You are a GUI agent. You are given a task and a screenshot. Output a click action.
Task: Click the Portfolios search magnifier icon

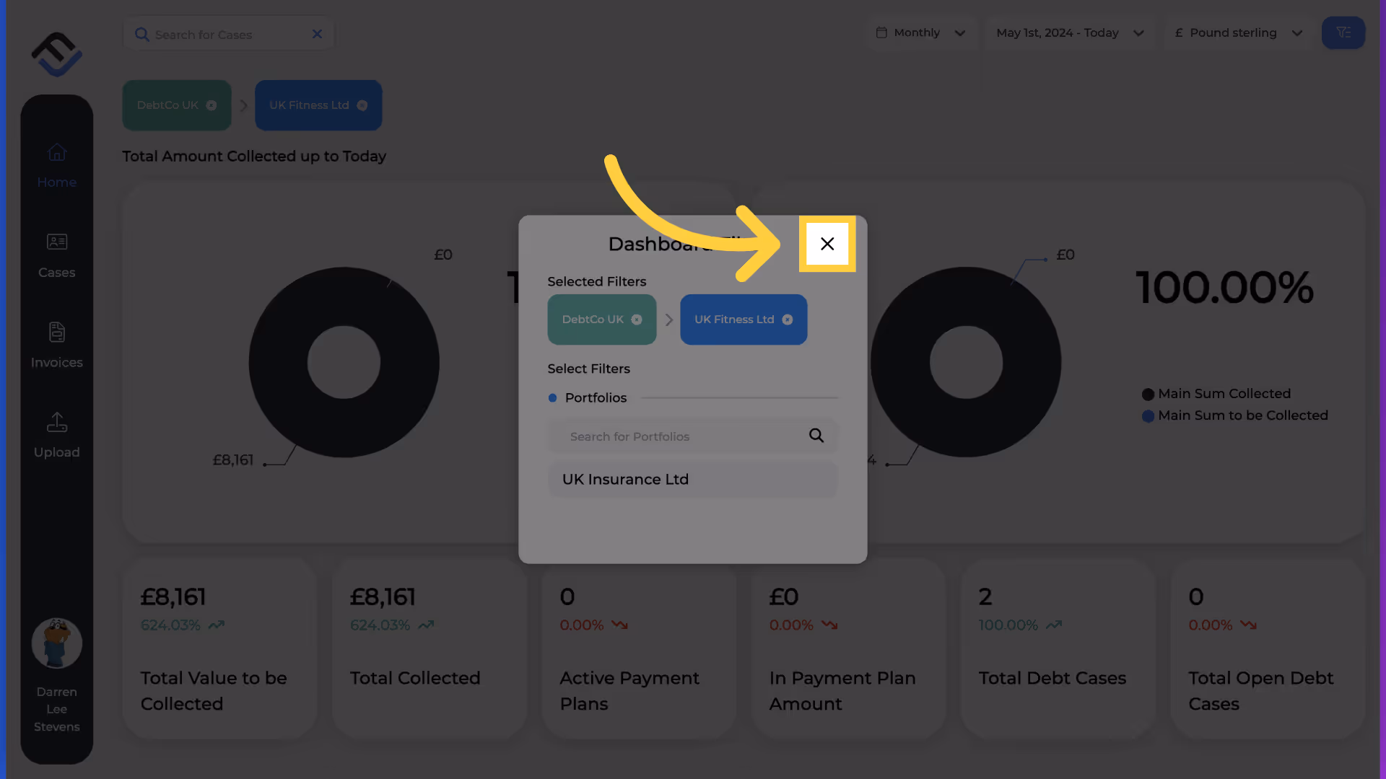pyautogui.click(x=816, y=436)
